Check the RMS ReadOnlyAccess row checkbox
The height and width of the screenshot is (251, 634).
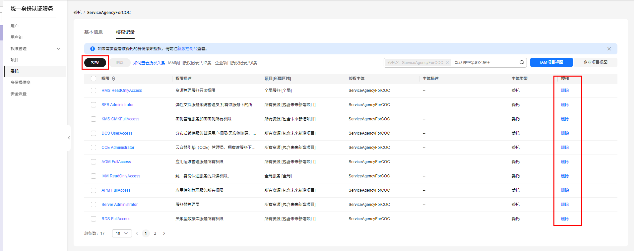click(x=94, y=91)
